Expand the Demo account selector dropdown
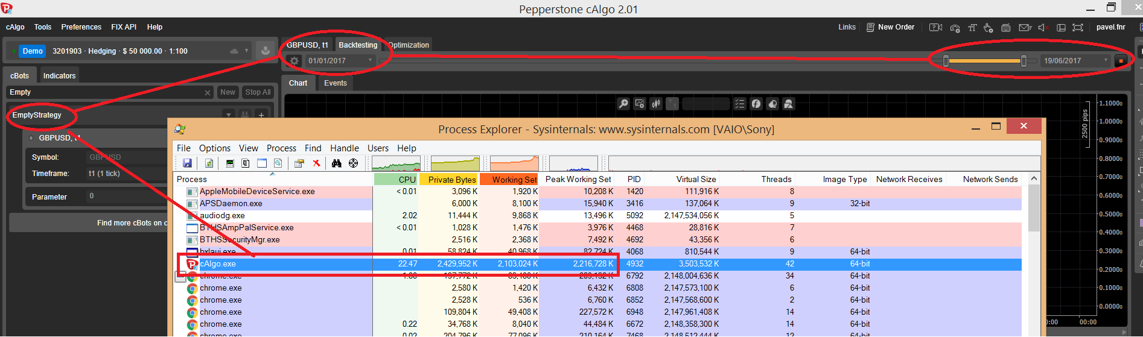This screenshot has width=1143, height=337. click(x=247, y=51)
